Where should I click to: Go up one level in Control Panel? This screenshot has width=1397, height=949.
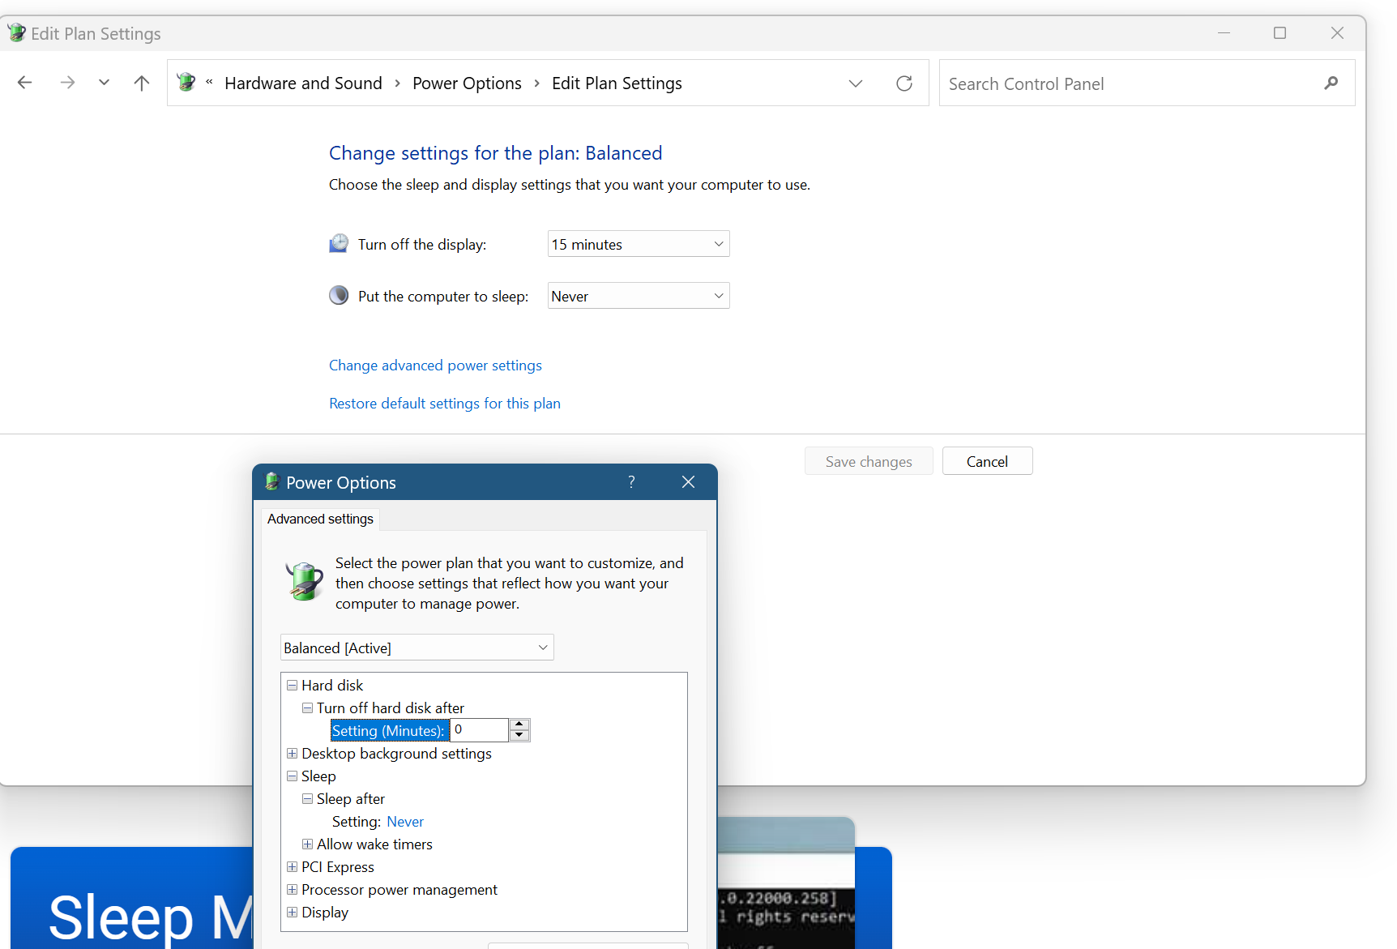(x=141, y=82)
